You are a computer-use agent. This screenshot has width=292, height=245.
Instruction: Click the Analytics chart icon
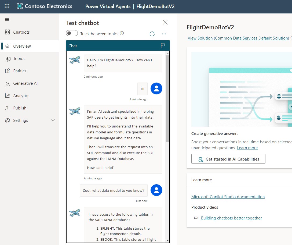[7, 96]
